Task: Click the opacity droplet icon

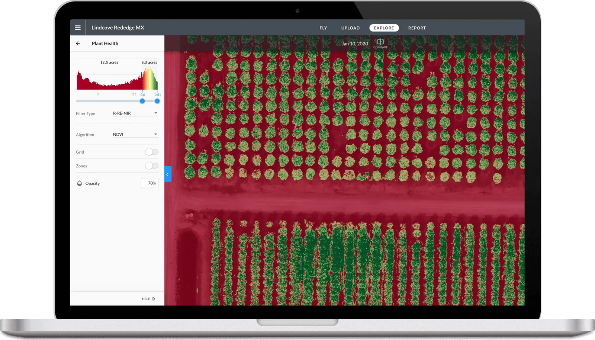Action: point(80,183)
